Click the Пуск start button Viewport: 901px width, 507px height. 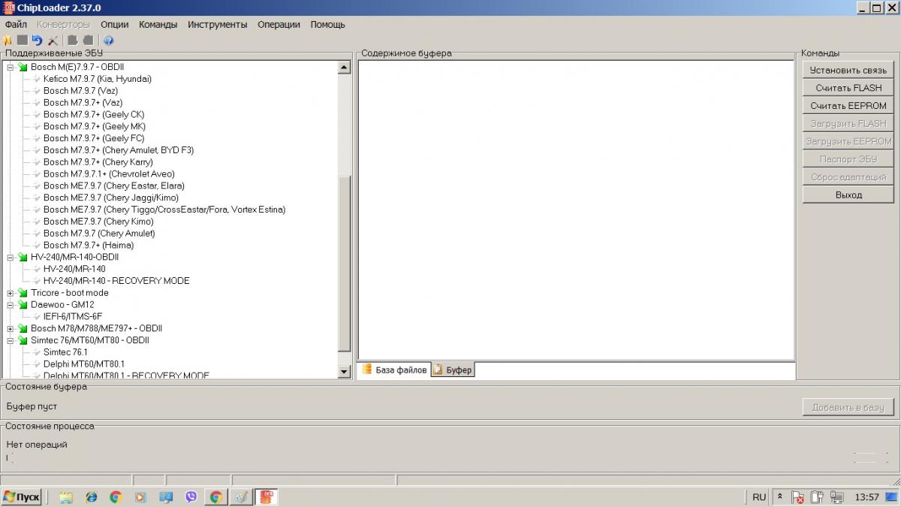click(x=22, y=497)
